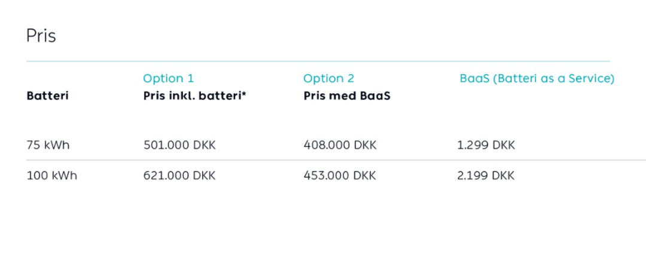Select the Option 2 column label
Screen dimensions: 646x261
tap(328, 78)
